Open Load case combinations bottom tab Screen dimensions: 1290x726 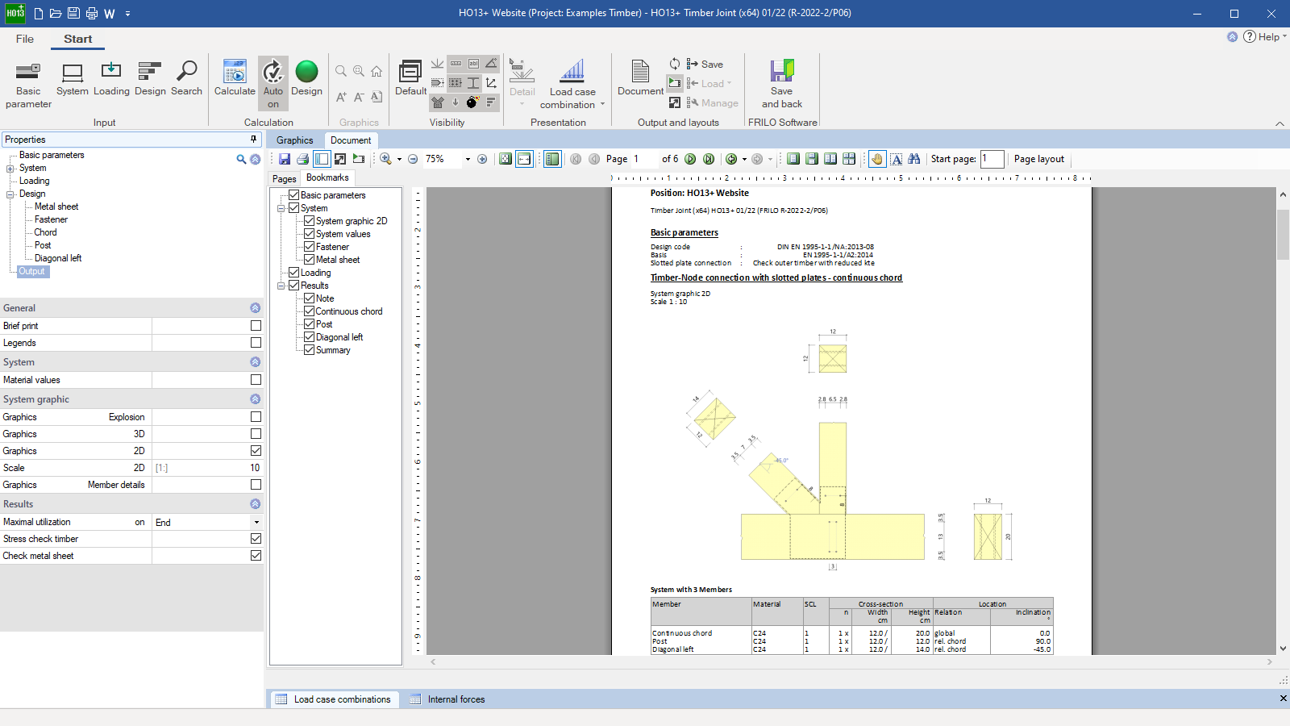tap(332, 699)
